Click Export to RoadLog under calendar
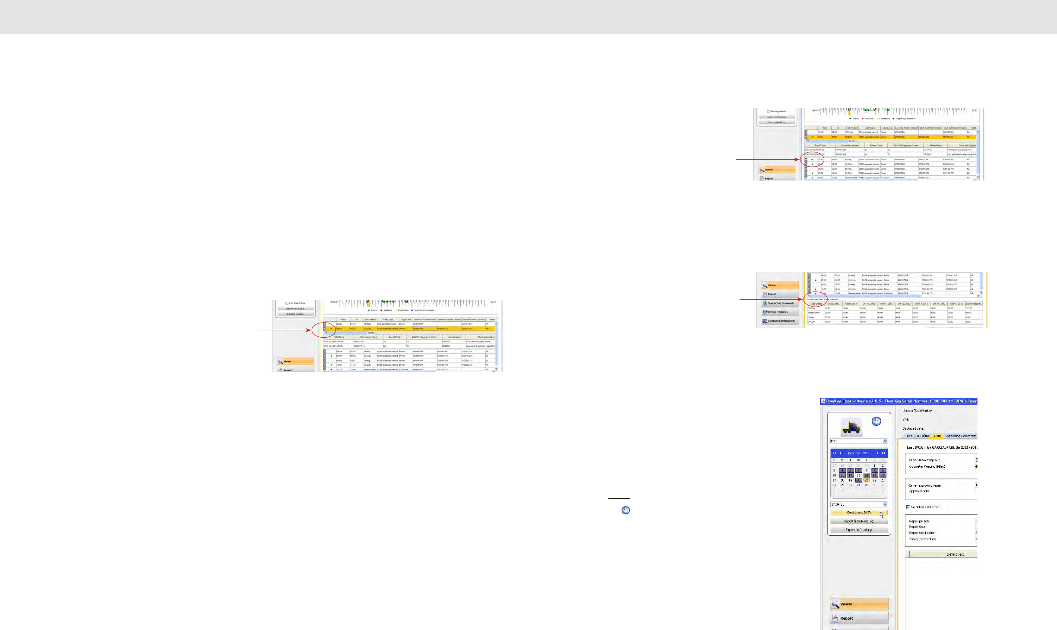Image resolution: width=1057 pixels, height=630 pixels. (x=858, y=530)
